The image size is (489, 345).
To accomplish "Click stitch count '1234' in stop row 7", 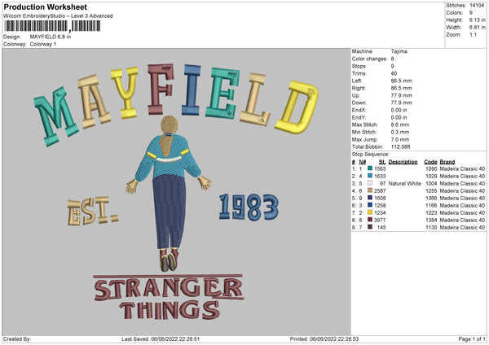I will [380, 212].
